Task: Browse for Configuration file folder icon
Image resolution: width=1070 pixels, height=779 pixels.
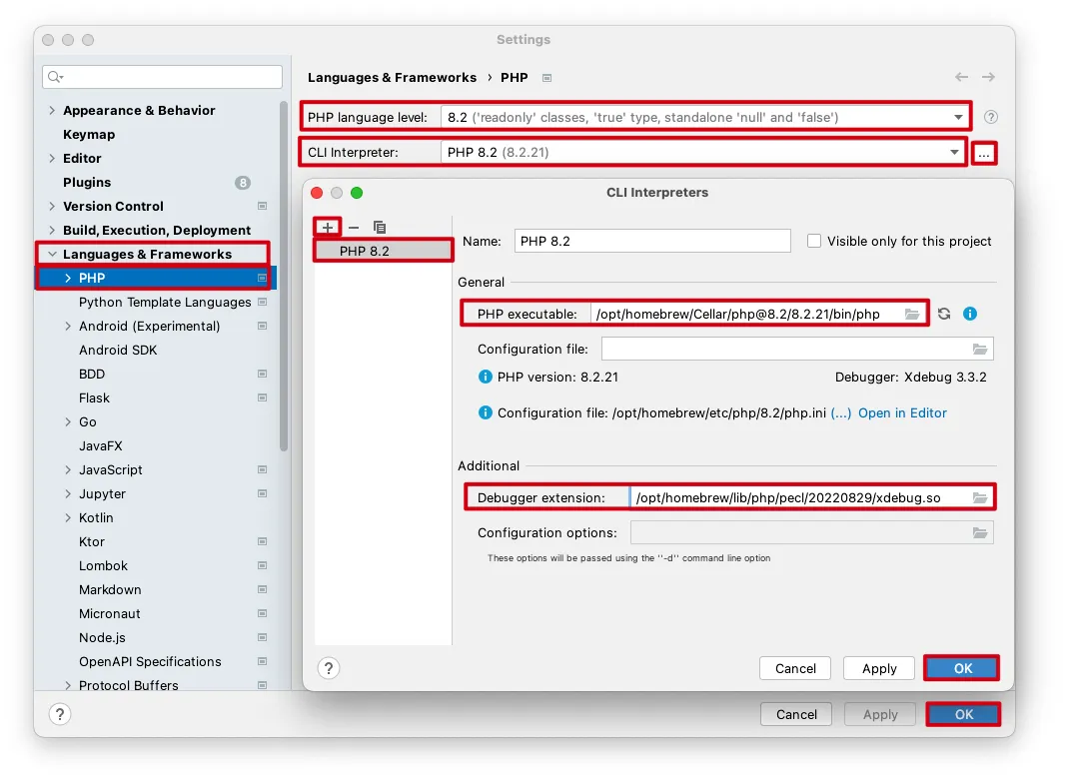Action: [x=980, y=349]
